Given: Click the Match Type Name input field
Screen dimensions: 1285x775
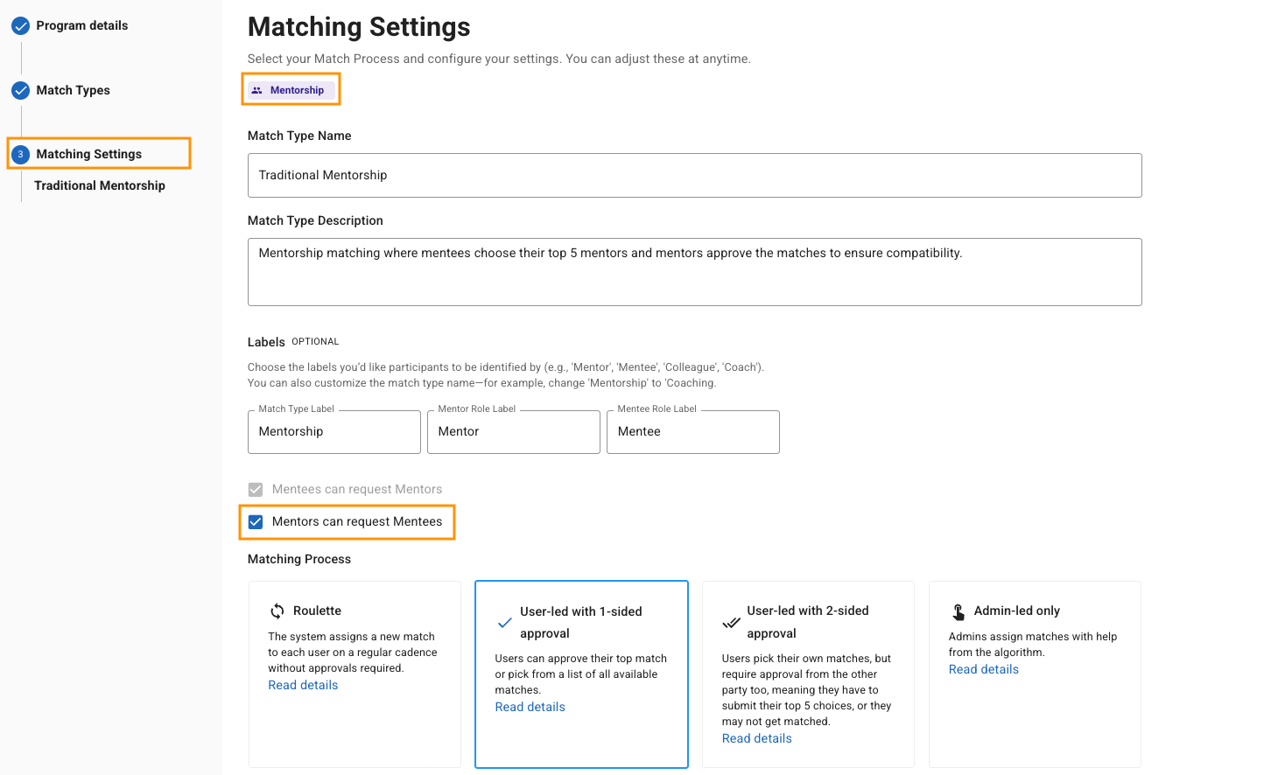Looking at the screenshot, I should [694, 176].
